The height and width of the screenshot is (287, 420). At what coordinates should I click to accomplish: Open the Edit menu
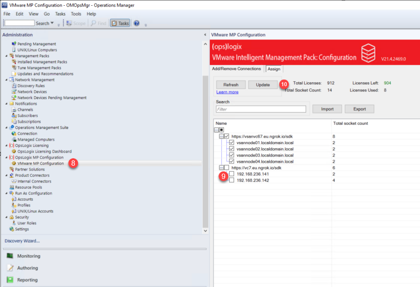click(x=19, y=14)
